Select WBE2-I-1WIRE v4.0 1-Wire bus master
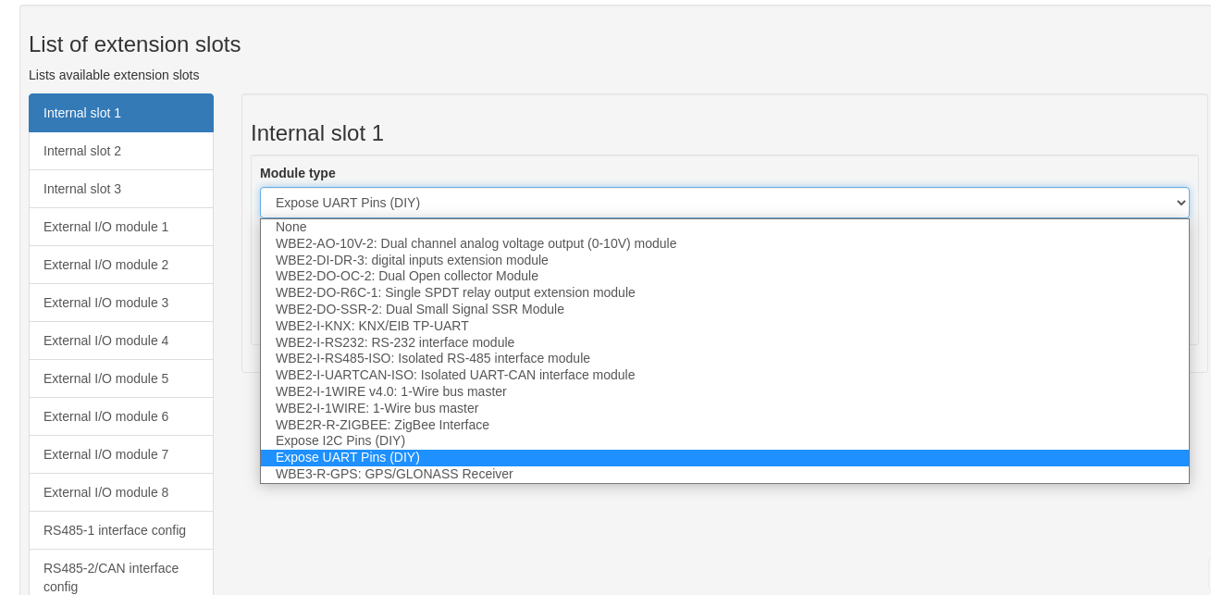Image resolution: width=1211 pixels, height=595 pixels. click(x=724, y=391)
